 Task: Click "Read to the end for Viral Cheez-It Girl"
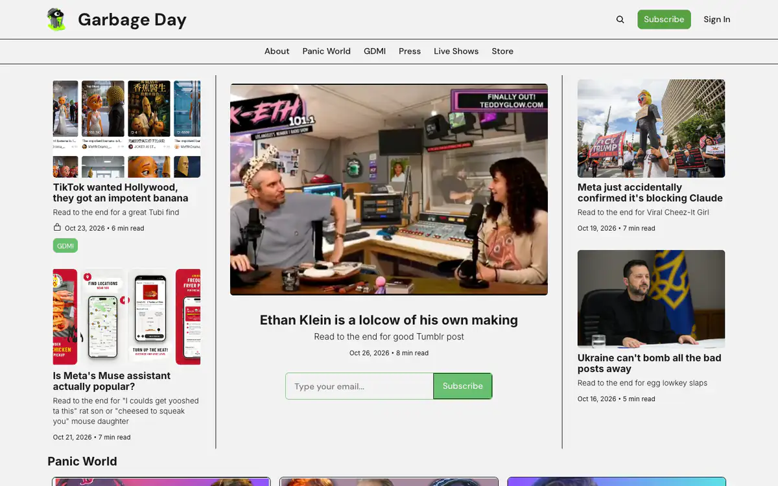coord(643,213)
